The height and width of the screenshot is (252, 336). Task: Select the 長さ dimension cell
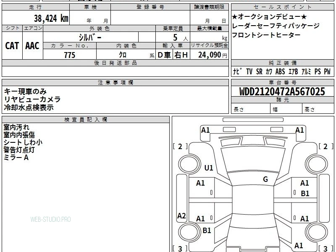(x=251, y=109)
